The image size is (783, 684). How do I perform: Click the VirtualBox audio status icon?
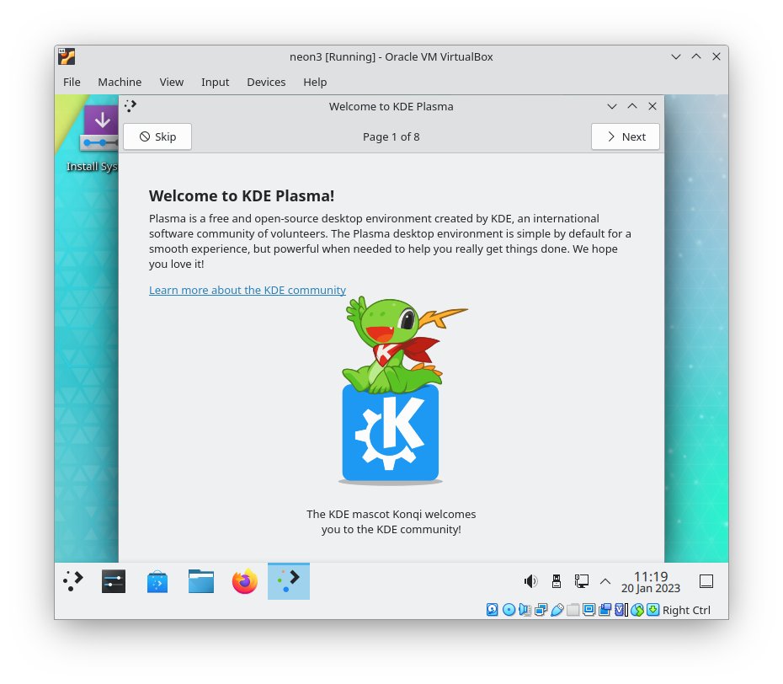coord(525,610)
